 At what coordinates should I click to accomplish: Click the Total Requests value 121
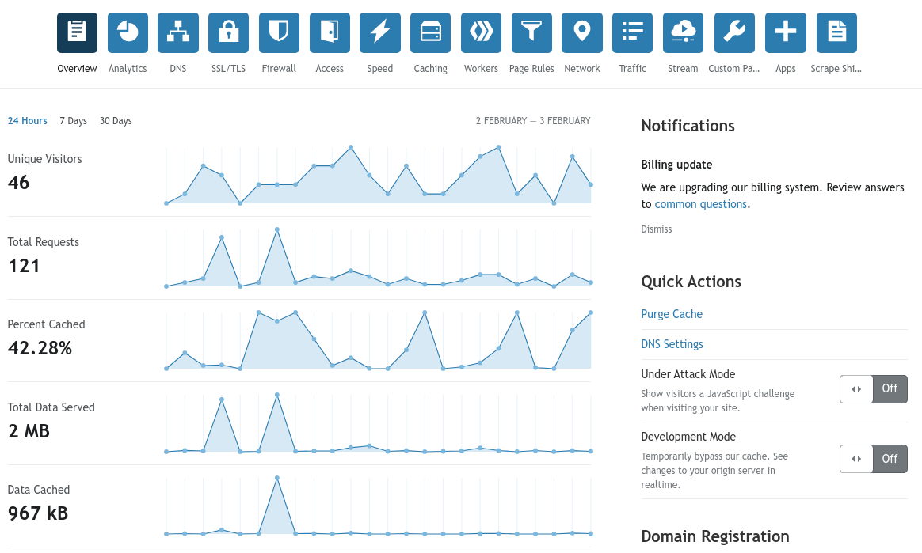[x=24, y=266]
